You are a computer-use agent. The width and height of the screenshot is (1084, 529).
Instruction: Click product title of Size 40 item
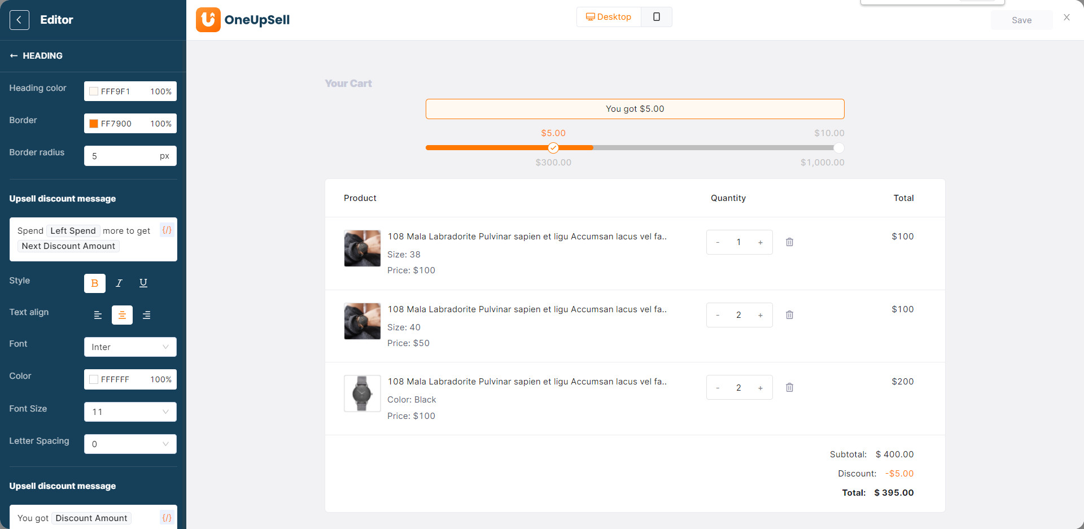(527, 309)
